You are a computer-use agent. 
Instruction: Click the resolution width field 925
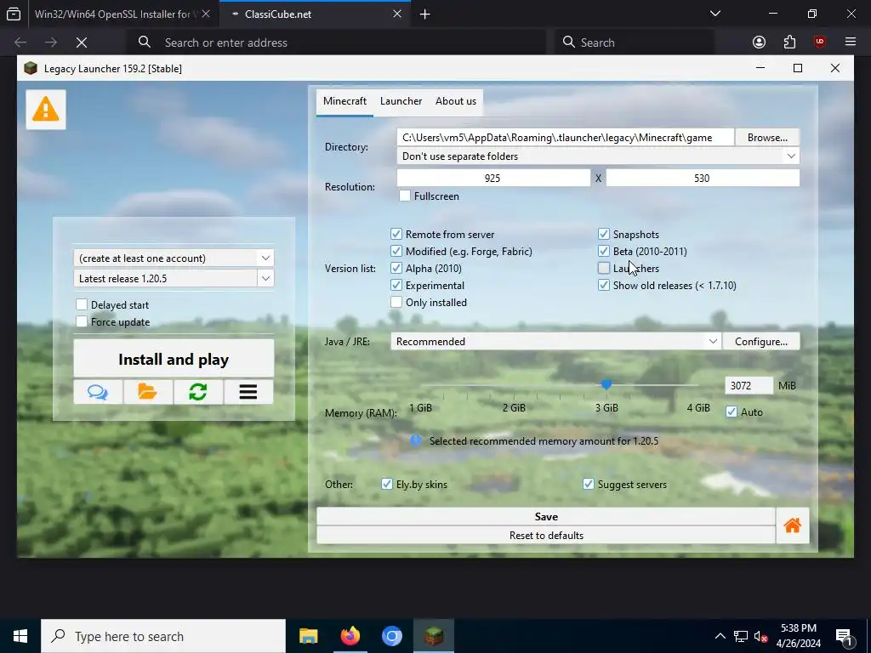coord(493,179)
